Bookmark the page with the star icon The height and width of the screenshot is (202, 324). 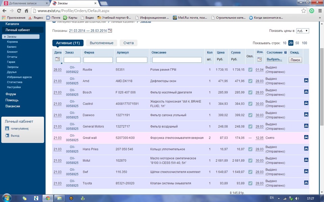[x=303, y=11]
